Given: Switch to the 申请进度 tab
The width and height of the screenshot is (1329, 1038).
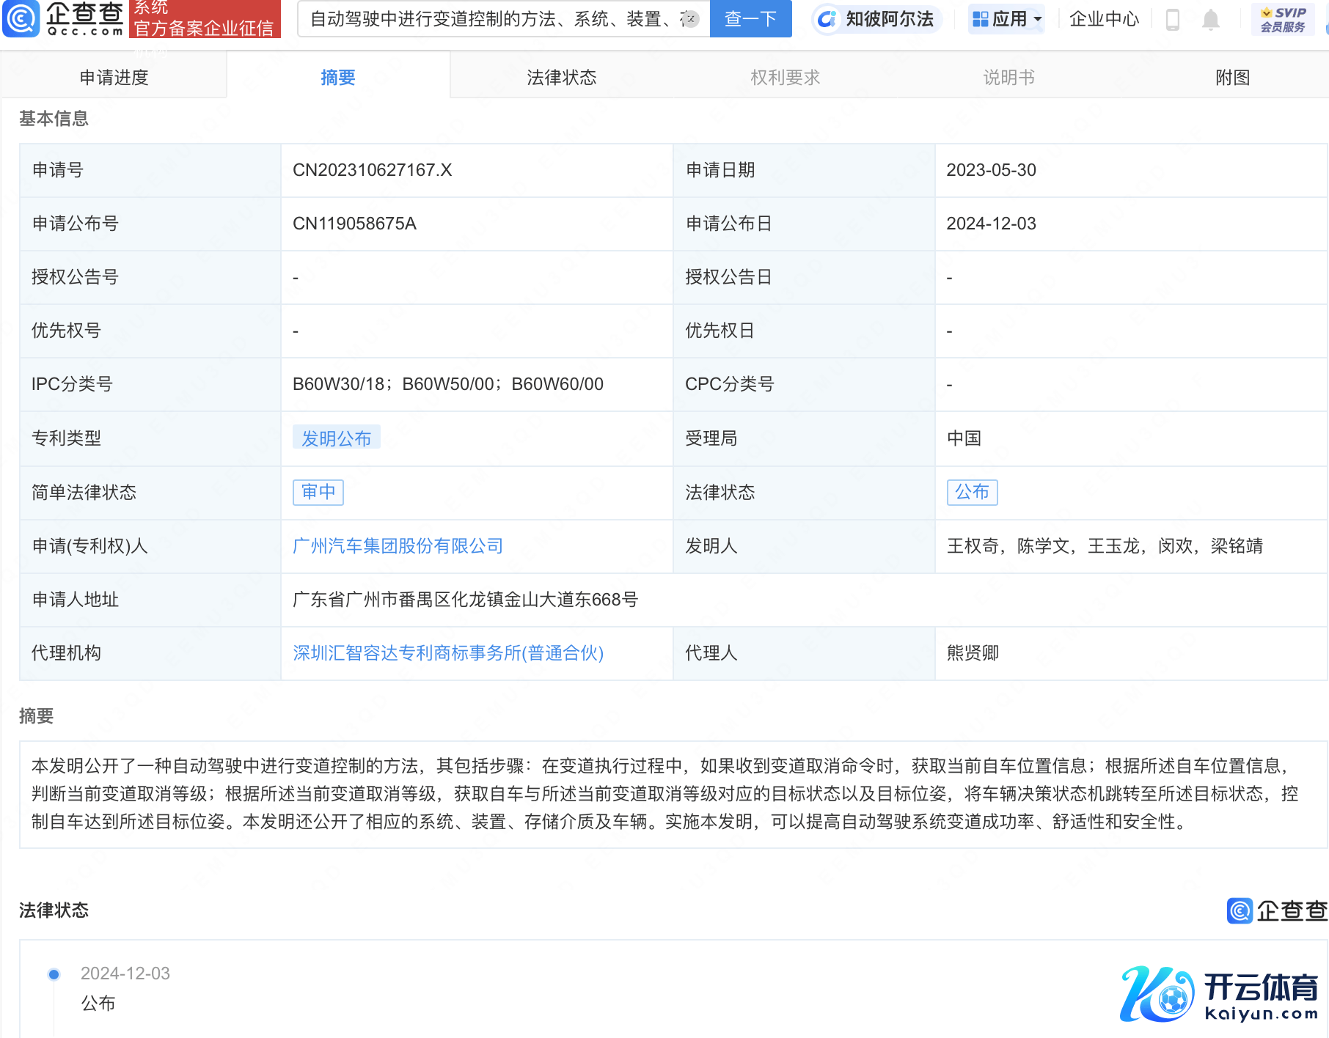Looking at the screenshot, I should pos(114,77).
